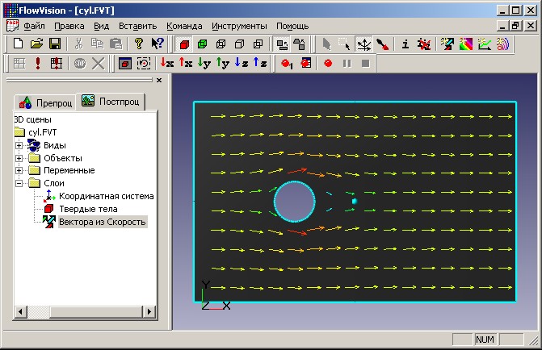Click the info 'i' toolbar icon
542x350 pixels.
click(x=405, y=44)
